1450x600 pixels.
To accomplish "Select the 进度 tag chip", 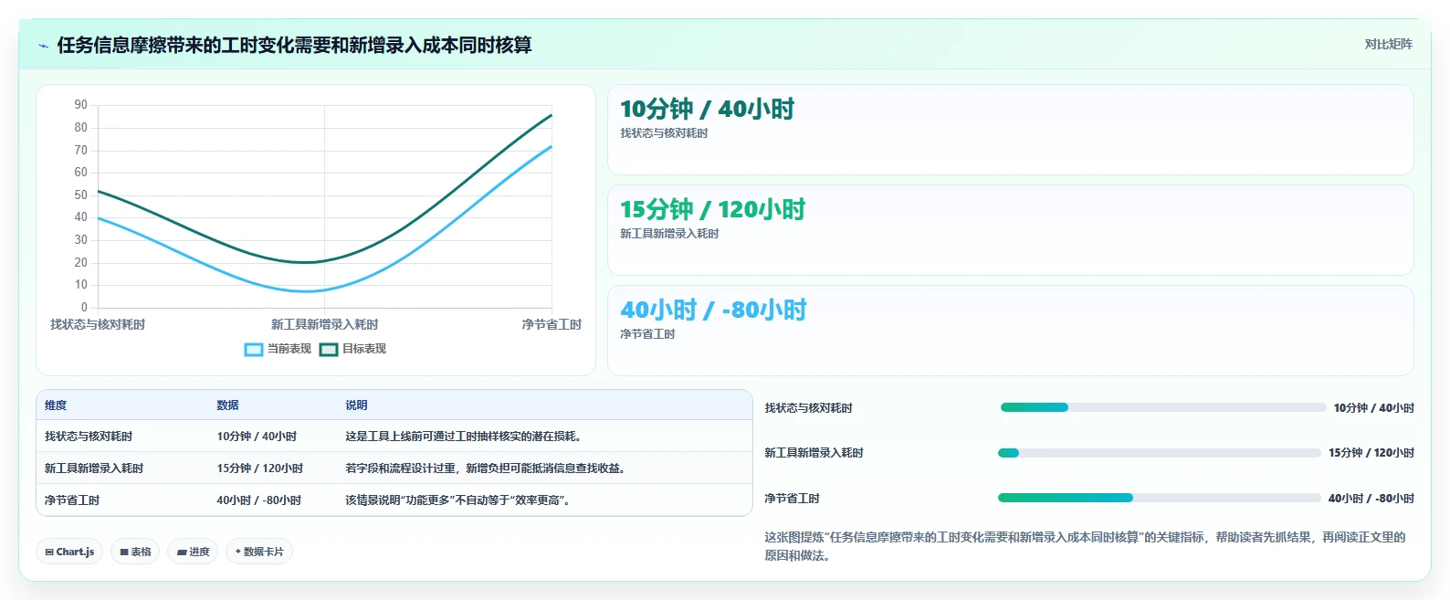I will tap(193, 552).
